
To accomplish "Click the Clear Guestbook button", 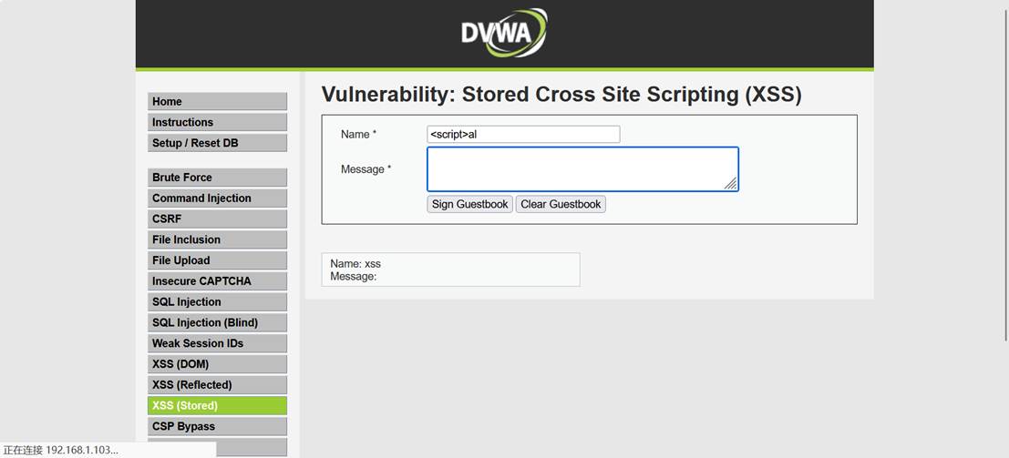I will [x=561, y=205].
